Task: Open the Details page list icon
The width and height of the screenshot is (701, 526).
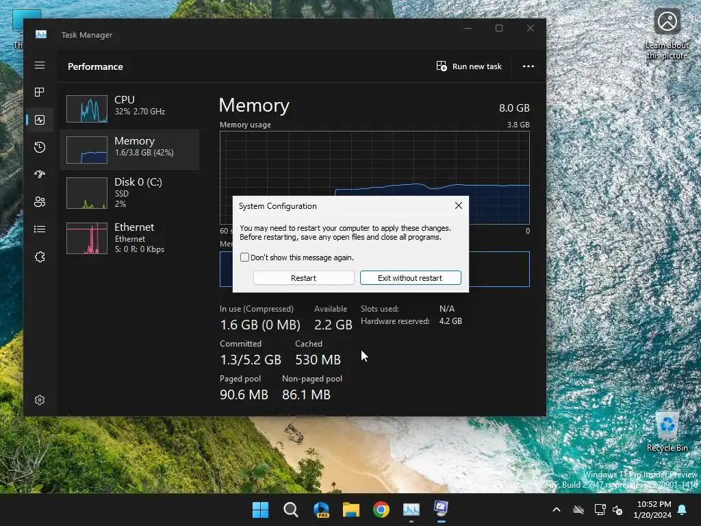Action: pyautogui.click(x=40, y=229)
